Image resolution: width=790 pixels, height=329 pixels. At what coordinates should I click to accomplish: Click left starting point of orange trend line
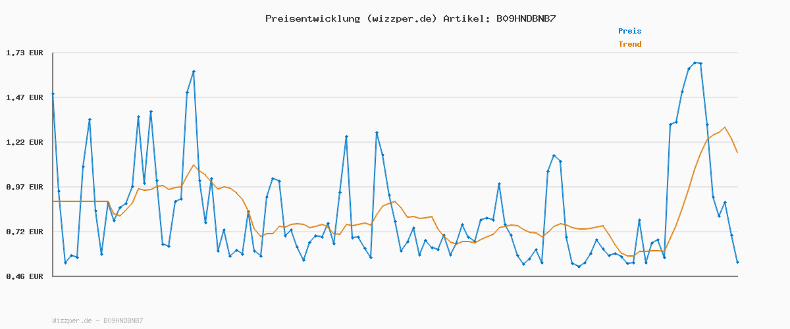pyautogui.click(x=53, y=201)
